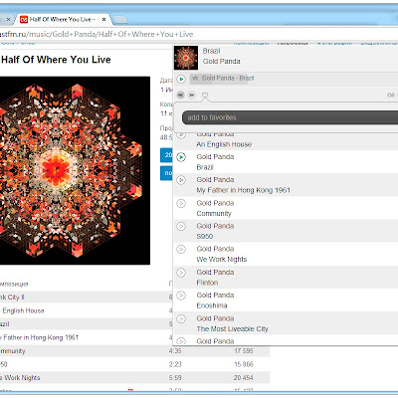Viewport: 398px width, 398px height.
Task: Play the Community track in the playlist
Action: pyautogui.click(x=181, y=203)
